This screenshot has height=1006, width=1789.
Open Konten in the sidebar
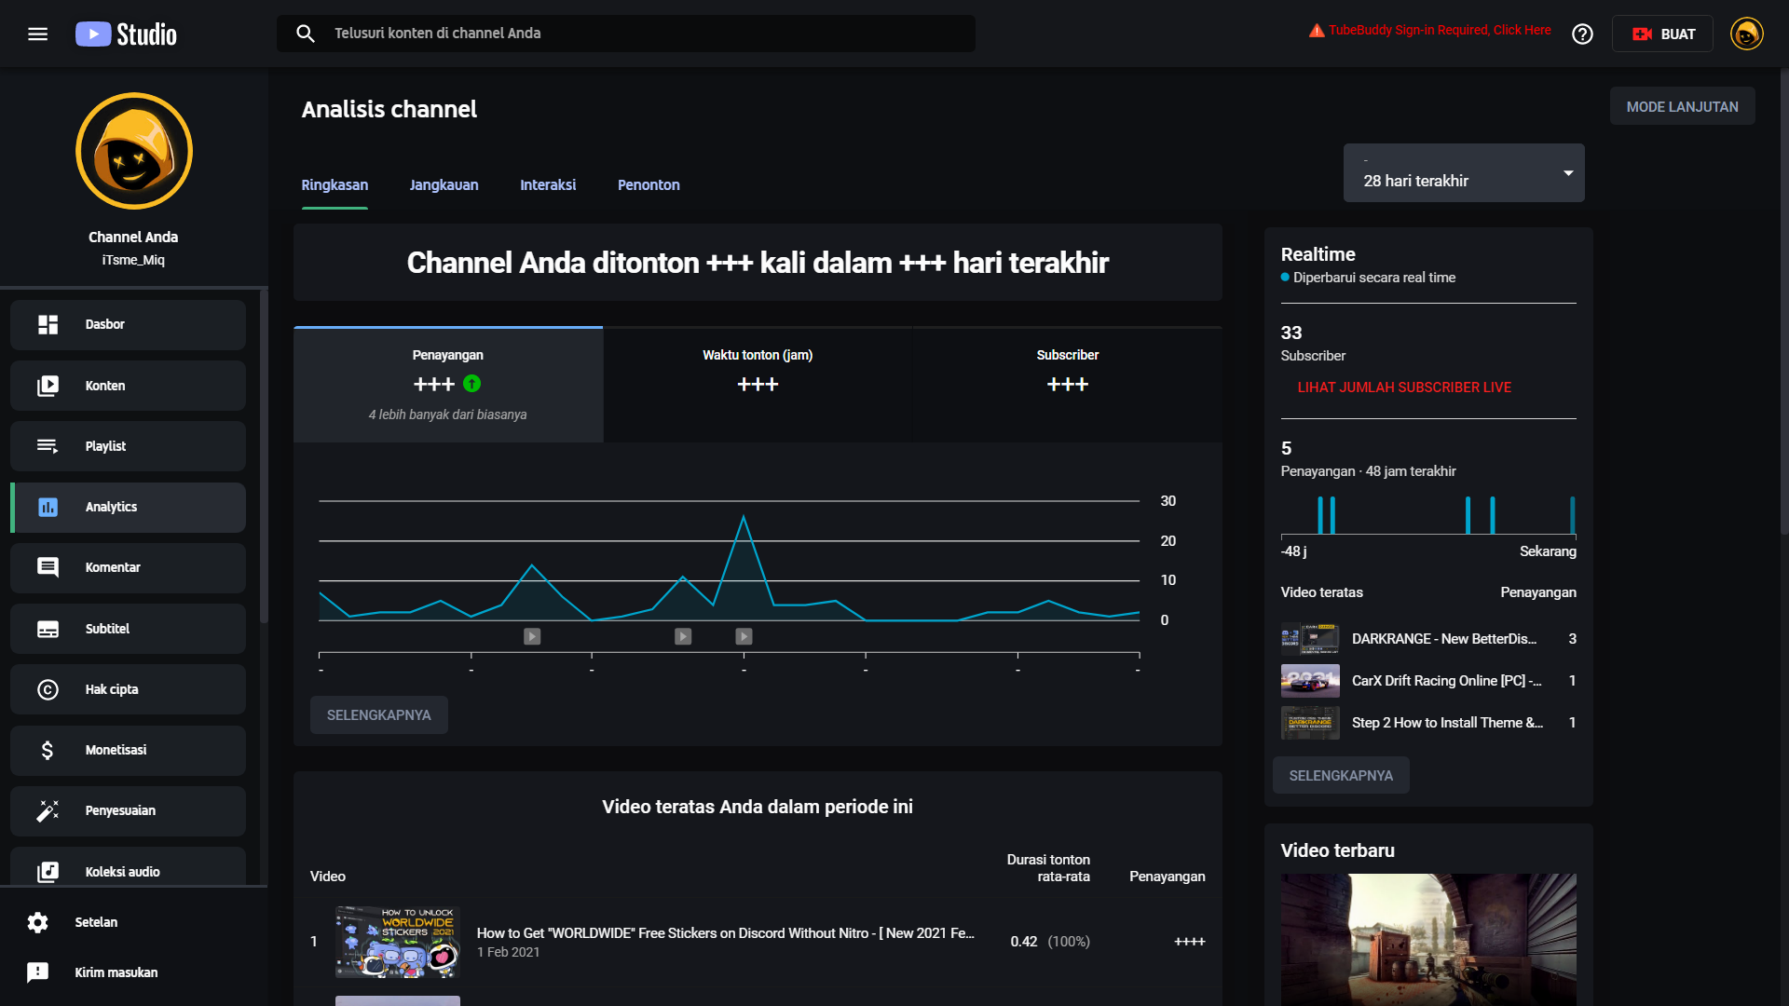click(x=128, y=386)
